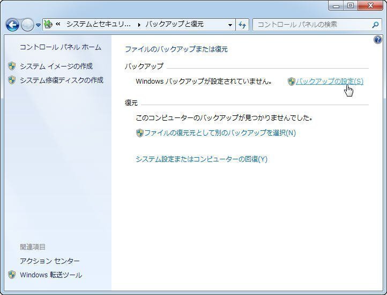Image resolution: width=387 pixels, height=295 pixels.
Task: Click the 復元 section label
Action: (131, 102)
